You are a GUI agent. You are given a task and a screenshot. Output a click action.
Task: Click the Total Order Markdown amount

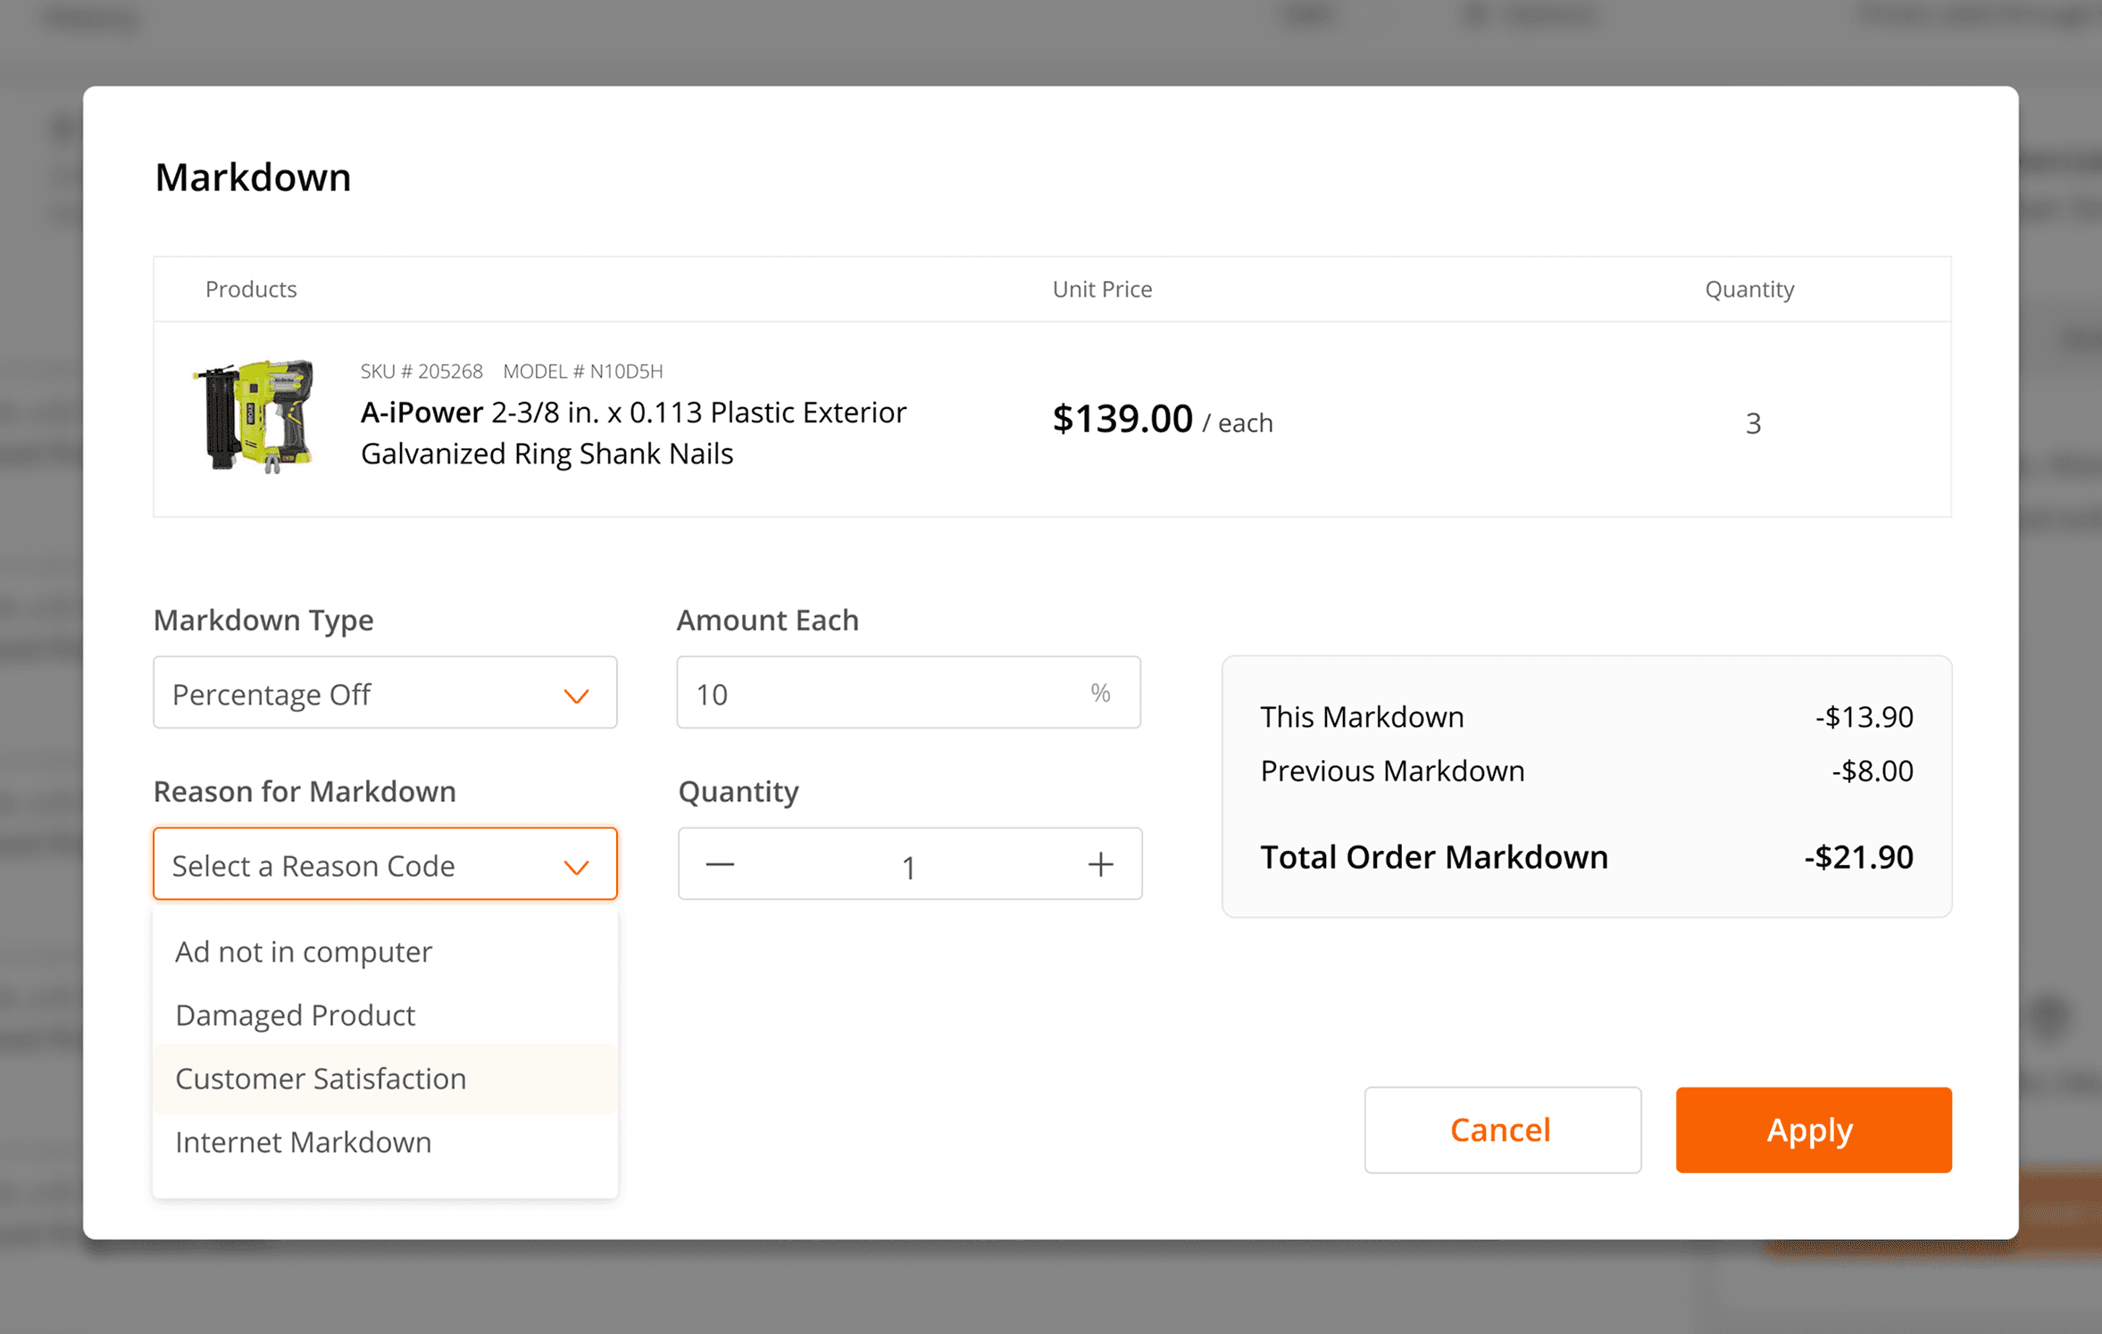pyautogui.click(x=1858, y=857)
